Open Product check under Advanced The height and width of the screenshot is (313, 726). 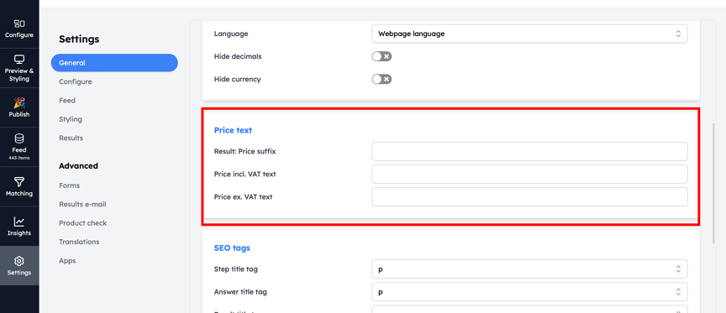(x=83, y=223)
